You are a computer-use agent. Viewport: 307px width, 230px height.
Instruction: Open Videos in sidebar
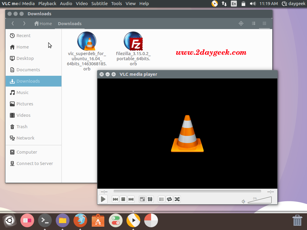[34, 115]
